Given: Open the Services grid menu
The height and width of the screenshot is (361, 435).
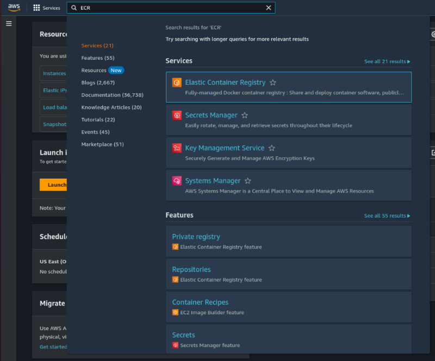Looking at the screenshot, I should (x=46, y=8).
